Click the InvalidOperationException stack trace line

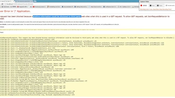(87, 38)
